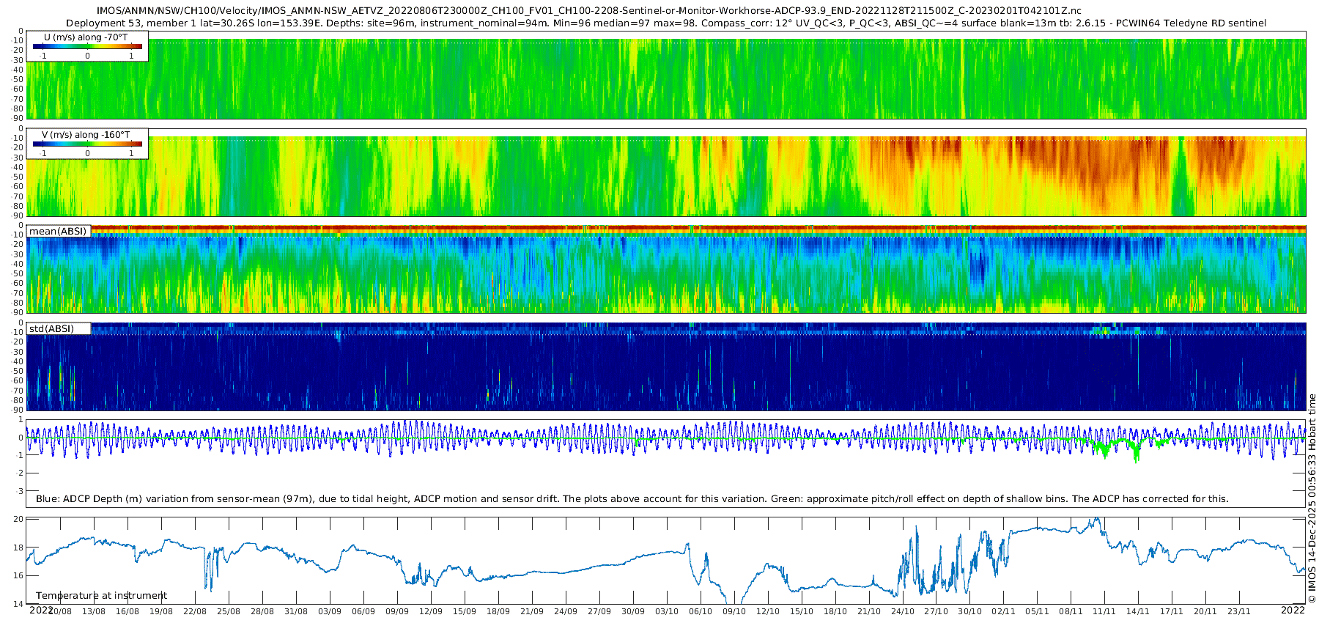Click the 24/09 date tick label
Viewport: 1319px width, 623px height.
point(566,611)
